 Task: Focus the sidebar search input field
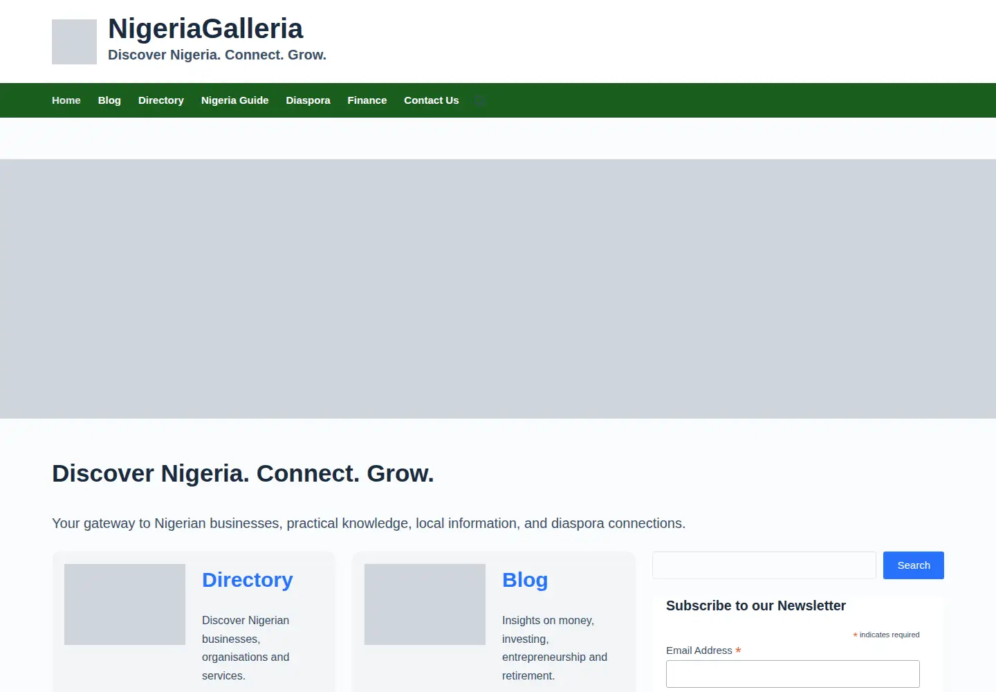pos(764,565)
